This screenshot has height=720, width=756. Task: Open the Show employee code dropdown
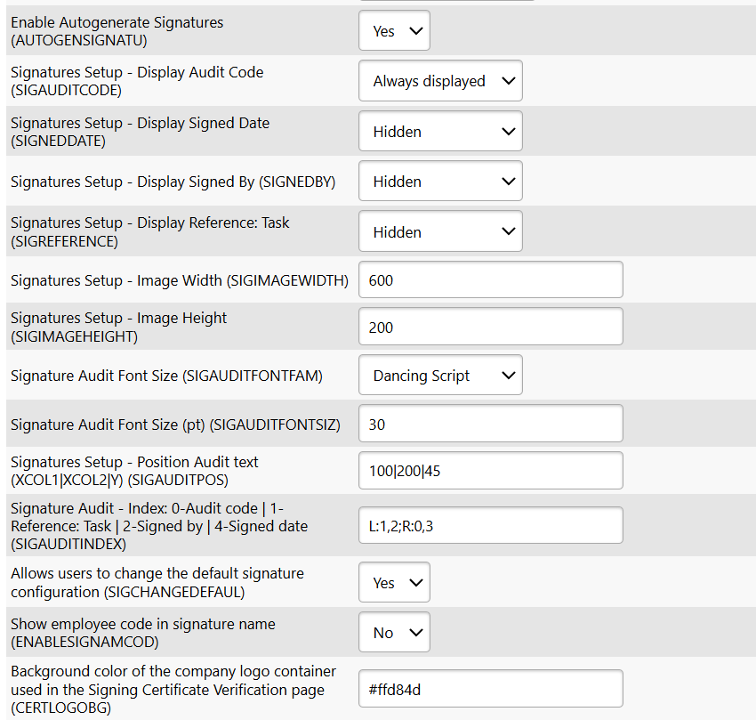[394, 633]
